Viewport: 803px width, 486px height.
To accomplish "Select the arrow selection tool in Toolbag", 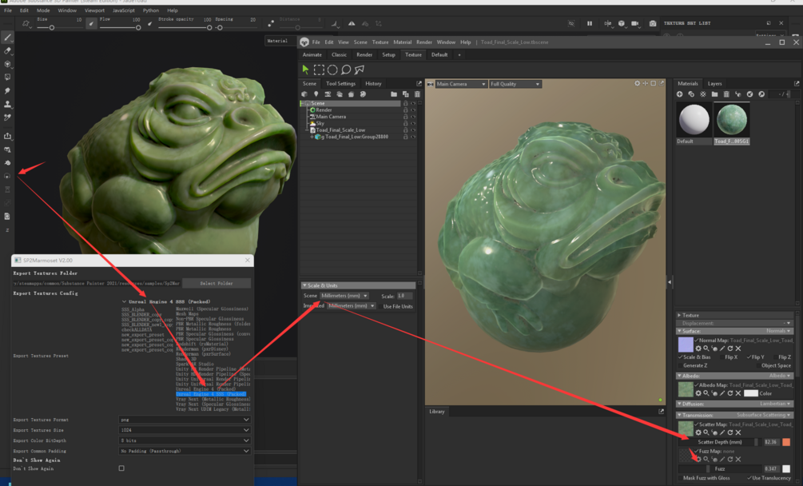I will click(x=306, y=69).
